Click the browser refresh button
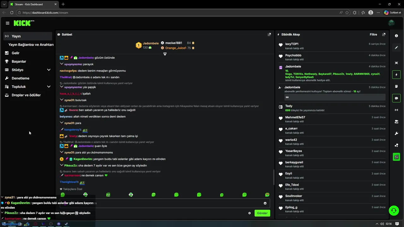 pos(12,13)
